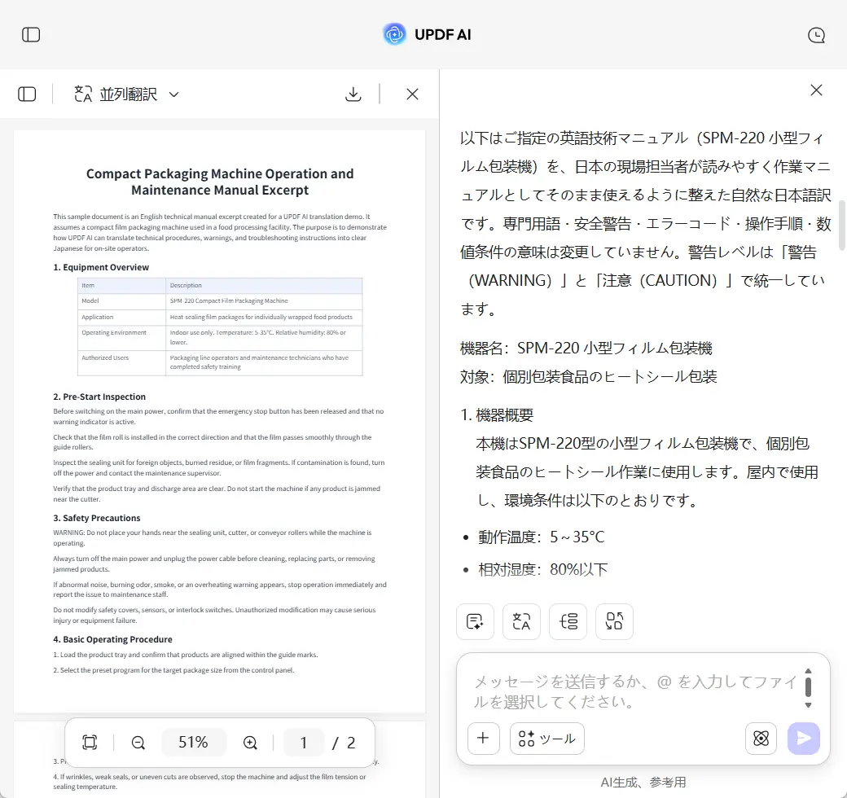Click the text '1. 機器概要'
The height and width of the screenshot is (798, 847).
click(x=497, y=415)
